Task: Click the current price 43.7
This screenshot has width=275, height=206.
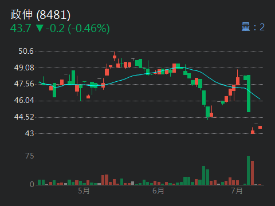Action: tap(21, 29)
